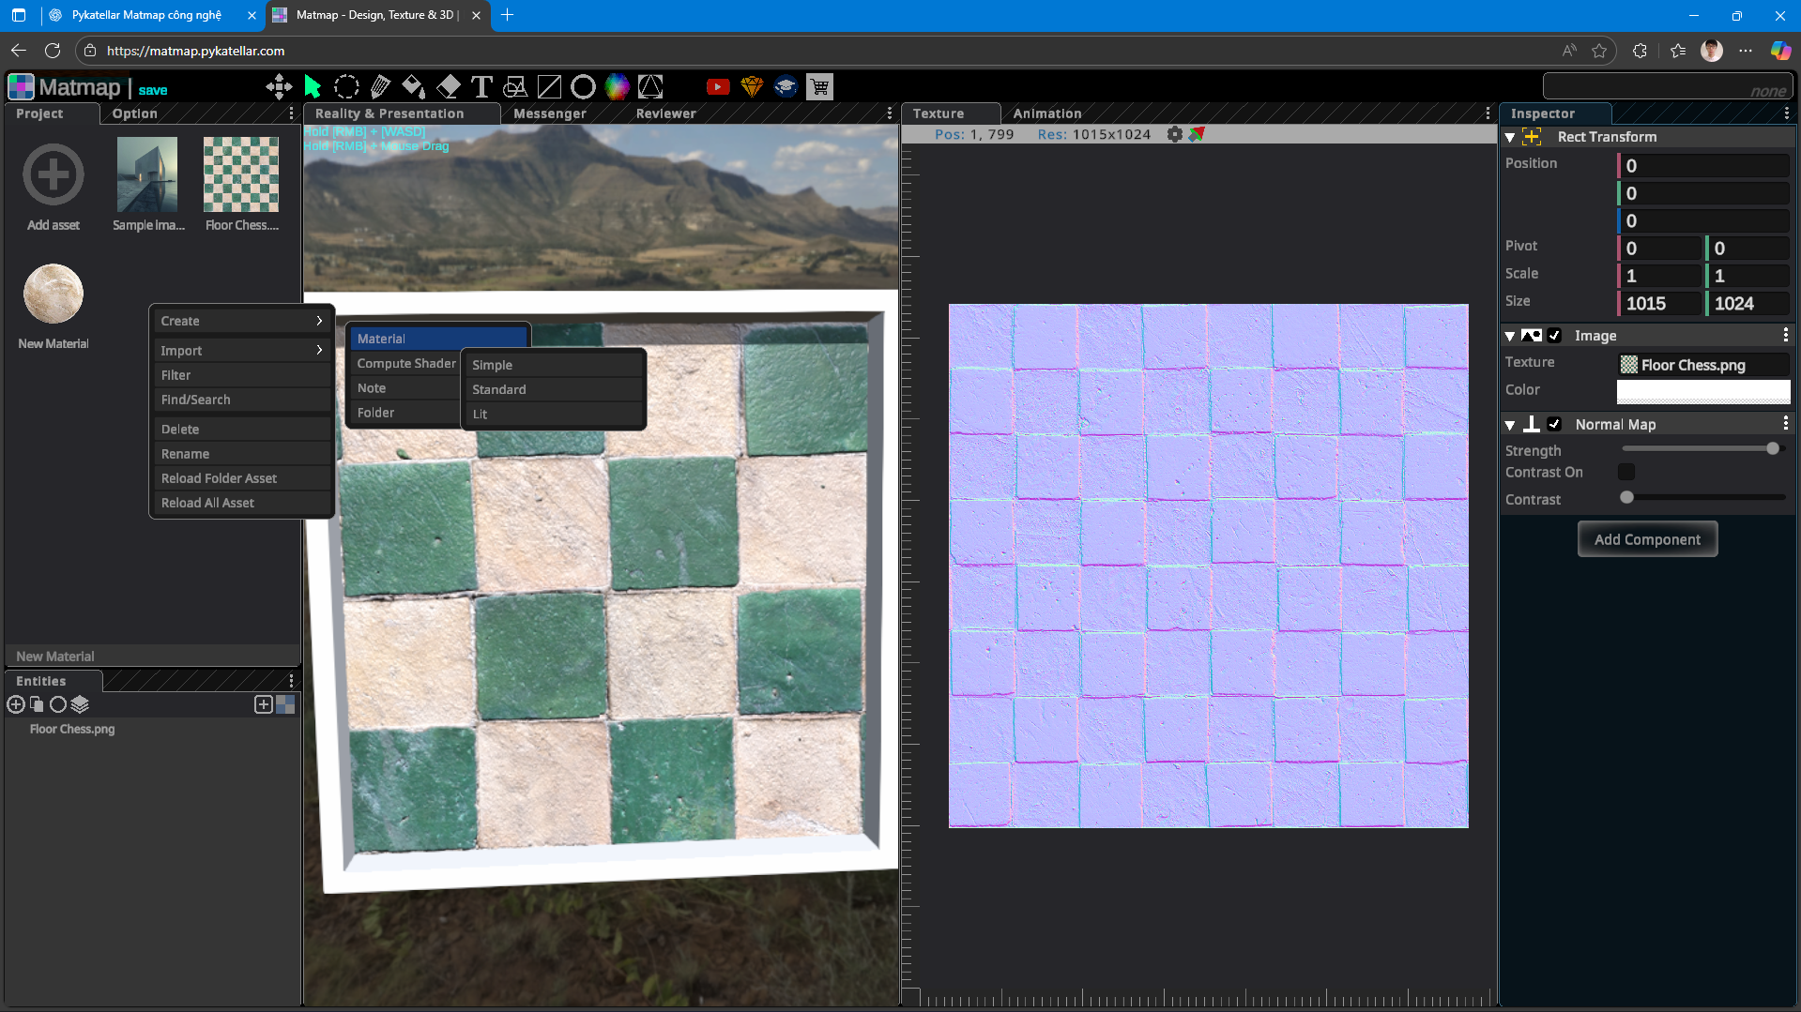Open Inspector panel three-dot menu
The width and height of the screenshot is (1801, 1012).
[1786, 113]
